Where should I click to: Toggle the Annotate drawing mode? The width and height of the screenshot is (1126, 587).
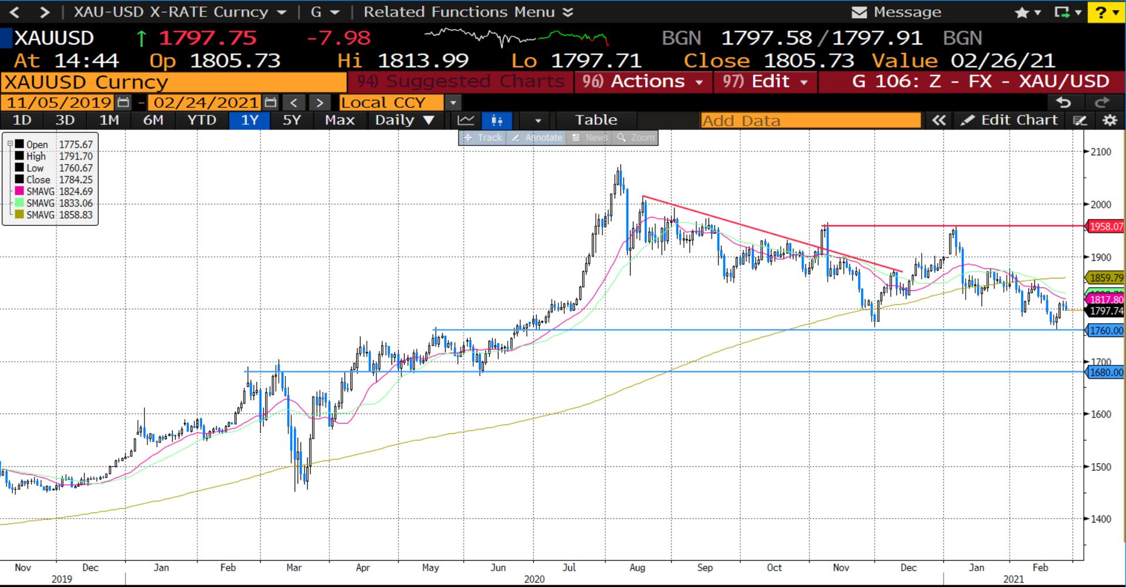point(537,138)
